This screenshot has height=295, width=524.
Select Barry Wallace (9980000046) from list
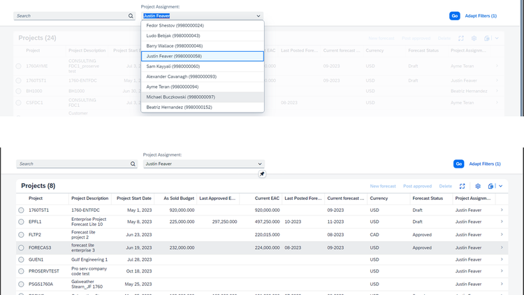[203, 46]
